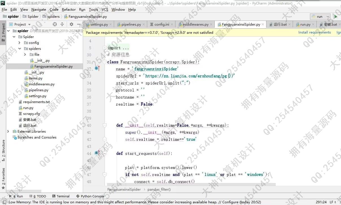Viewport: 341px width, 205px height.
Task: Hide the Project panel with minus icon
Action: click(x=78, y=24)
